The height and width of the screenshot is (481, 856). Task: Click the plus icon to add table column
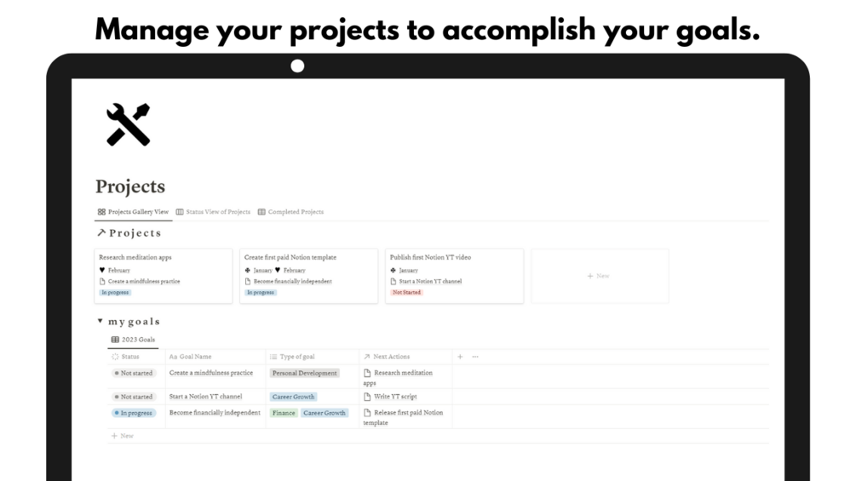click(461, 357)
